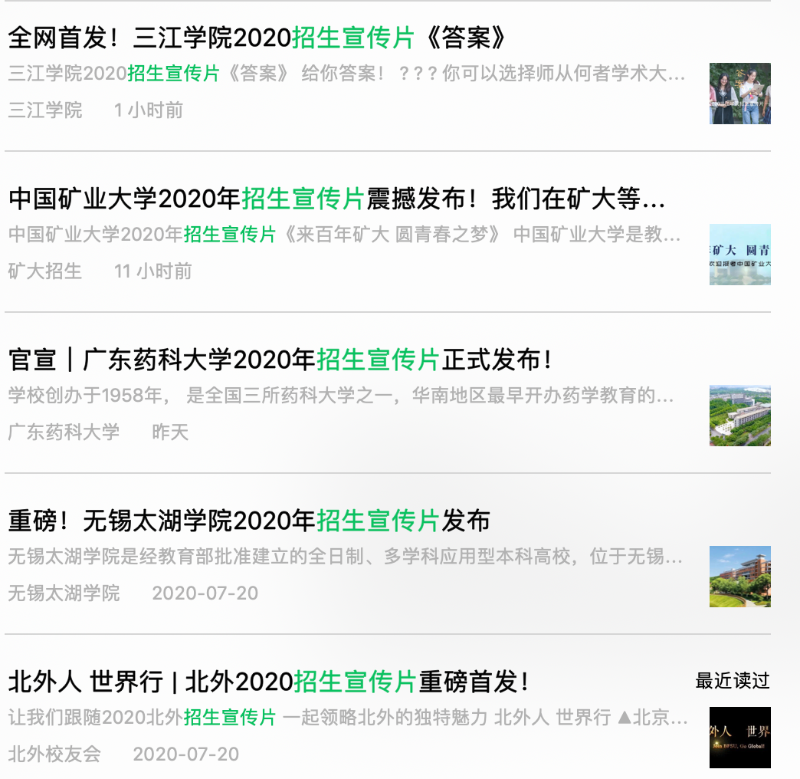Image resolution: width=800 pixels, height=779 pixels.
Task: Open the 无锡太湖学院 account link
Action: (64, 593)
